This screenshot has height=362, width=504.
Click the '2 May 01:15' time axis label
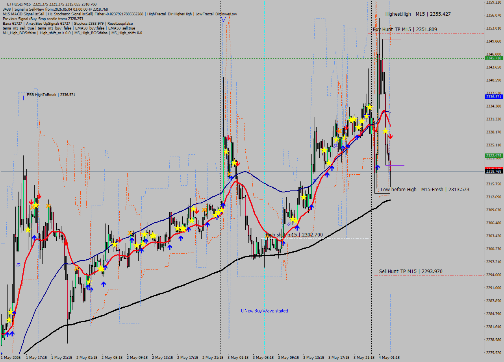pyautogui.click(x=87, y=358)
